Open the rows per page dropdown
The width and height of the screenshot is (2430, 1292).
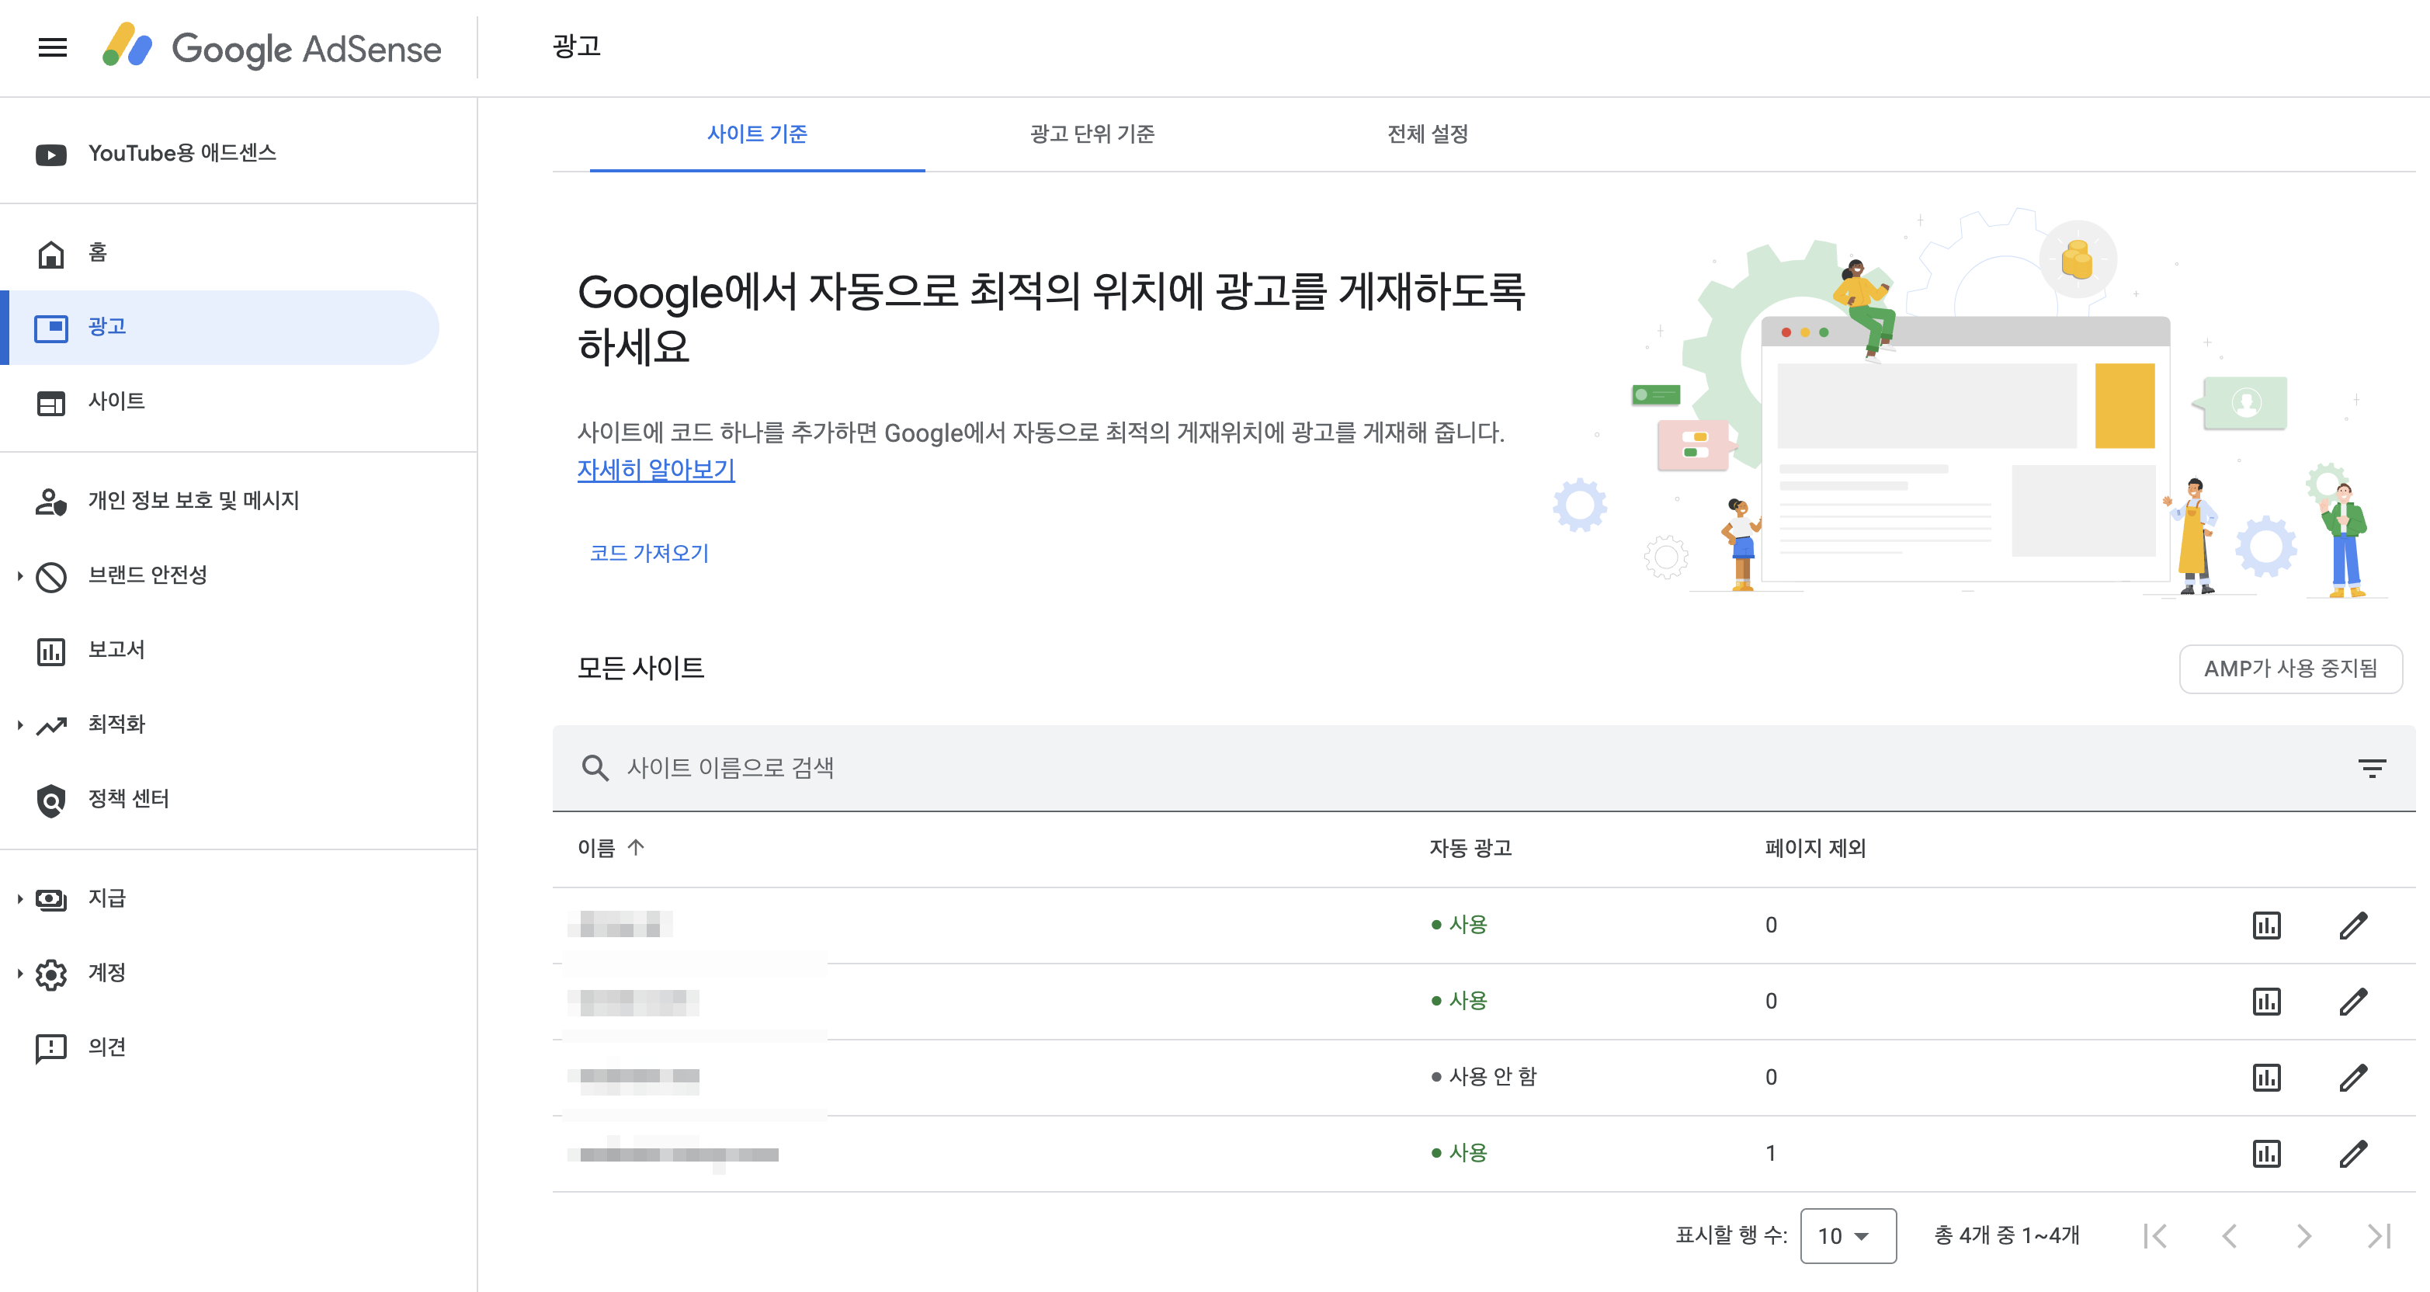pyautogui.click(x=1847, y=1235)
